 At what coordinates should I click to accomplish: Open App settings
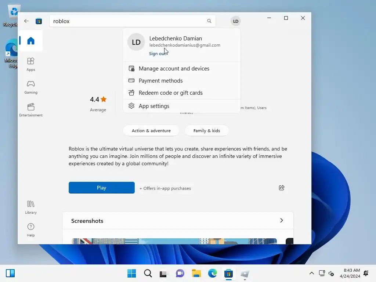(x=182, y=106)
